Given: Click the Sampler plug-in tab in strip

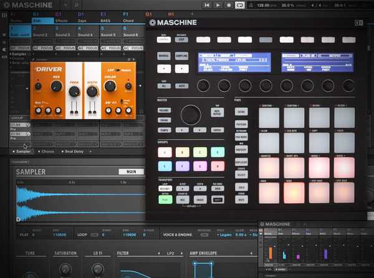Looking at the screenshot, I should [22, 151].
